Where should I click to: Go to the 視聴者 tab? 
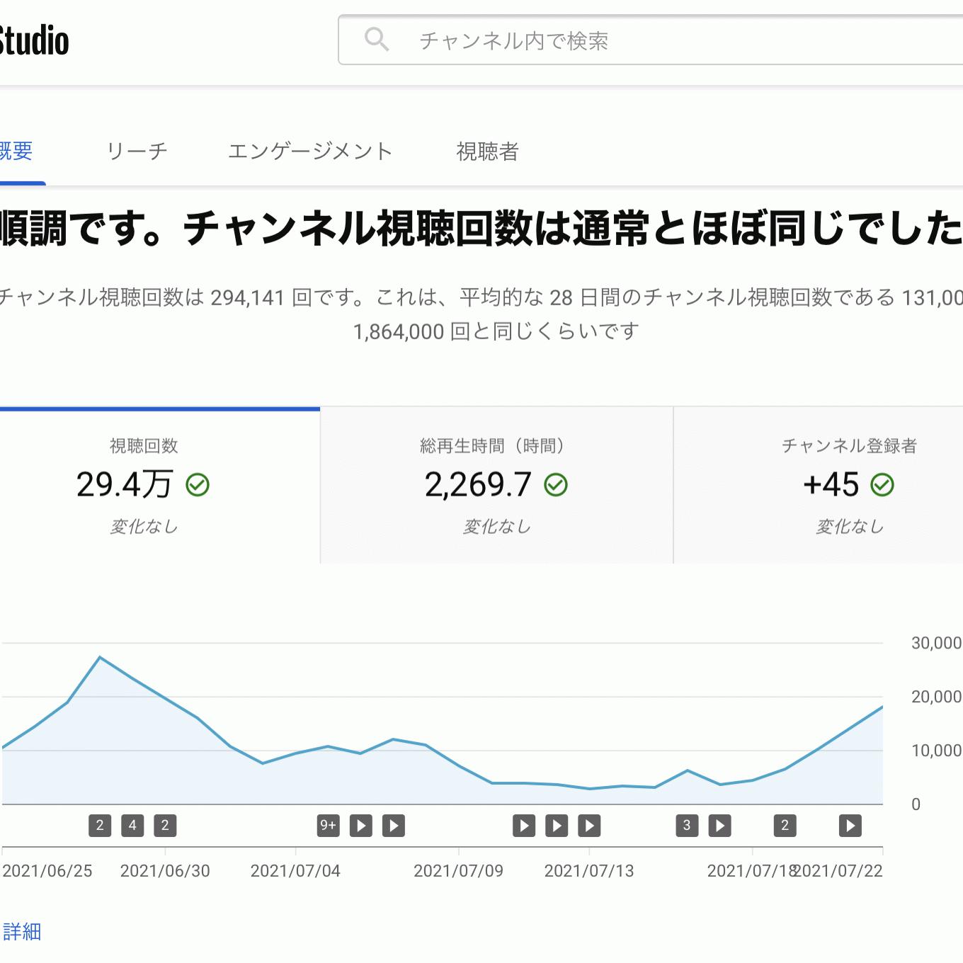point(487,151)
